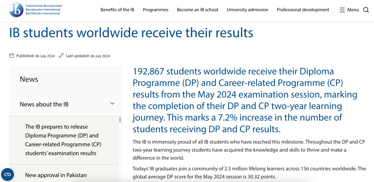The height and width of the screenshot is (182, 374).
Task: Select News about the IB heading
Action: click(44, 104)
